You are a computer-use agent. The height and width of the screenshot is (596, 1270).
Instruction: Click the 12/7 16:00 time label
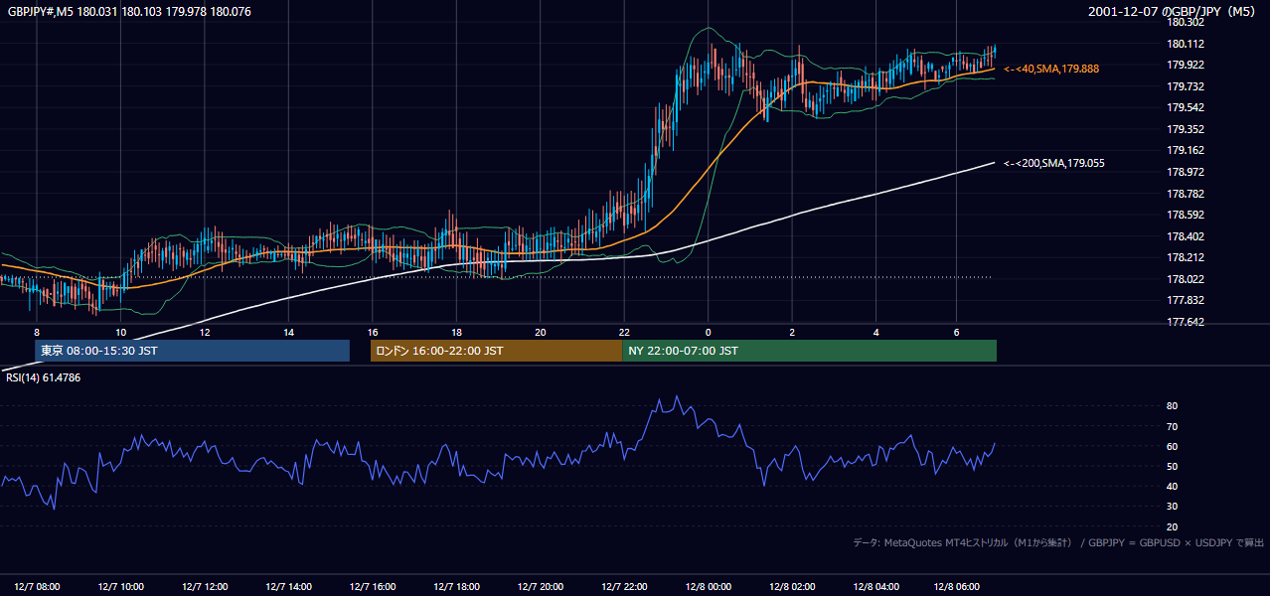(373, 587)
